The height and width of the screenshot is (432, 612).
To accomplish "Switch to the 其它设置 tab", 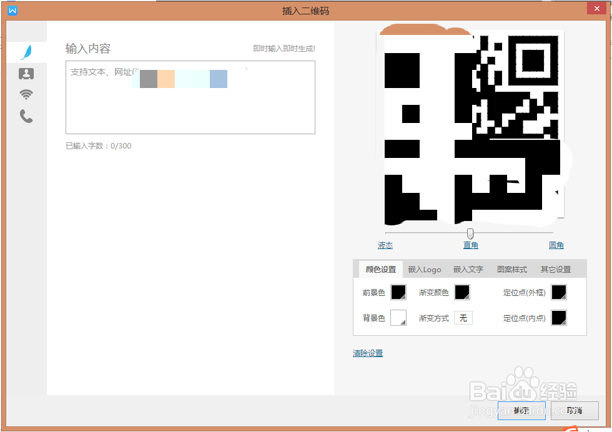I will tap(556, 269).
